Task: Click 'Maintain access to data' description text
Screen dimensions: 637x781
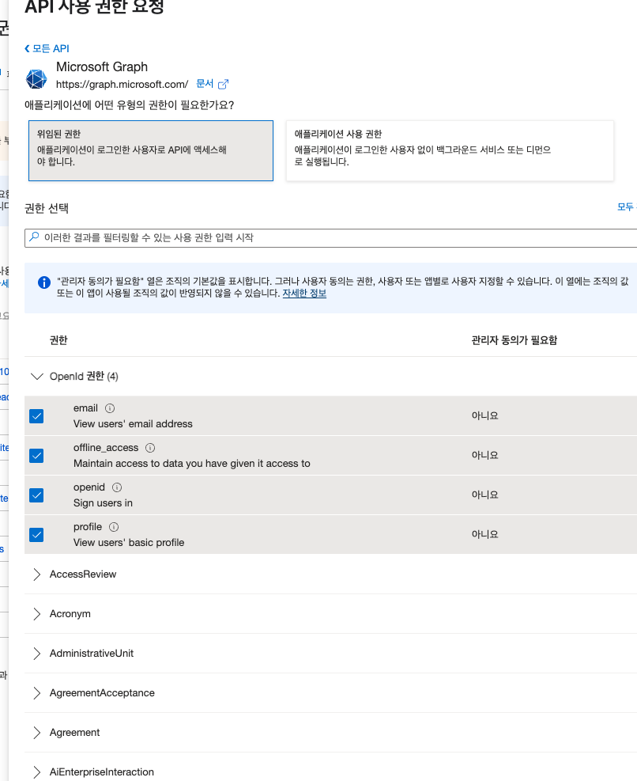Action: pos(191,463)
